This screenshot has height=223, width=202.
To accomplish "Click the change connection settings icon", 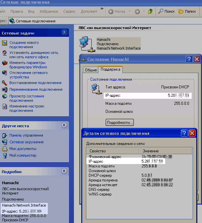I will pos(5,106).
